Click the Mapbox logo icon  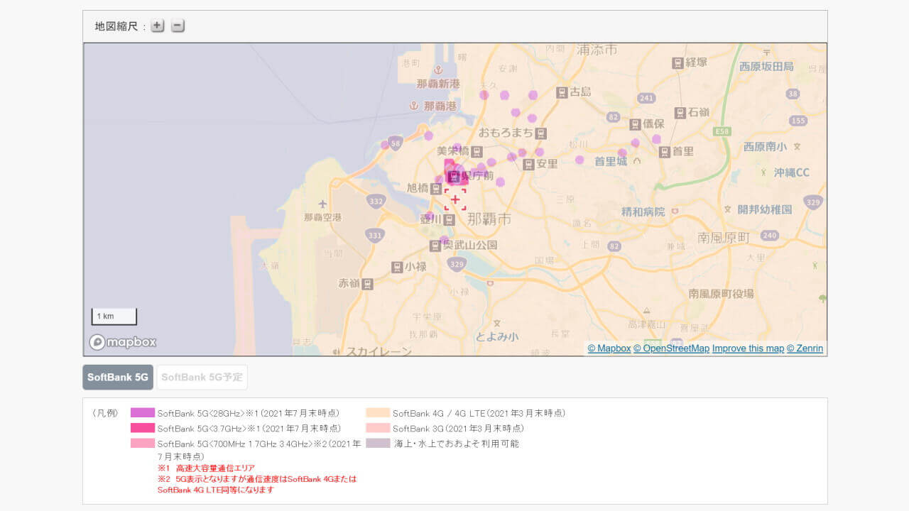(97, 342)
